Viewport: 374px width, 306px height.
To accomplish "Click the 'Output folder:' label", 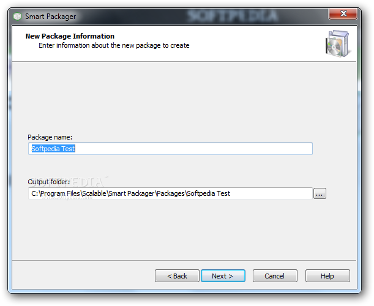I will point(49,182).
